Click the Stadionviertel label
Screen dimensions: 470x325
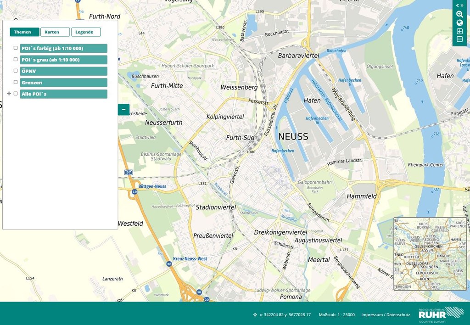216,207
